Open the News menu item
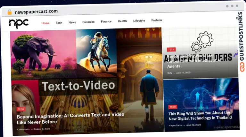This screenshot has height=137, width=246. (x=72, y=22)
